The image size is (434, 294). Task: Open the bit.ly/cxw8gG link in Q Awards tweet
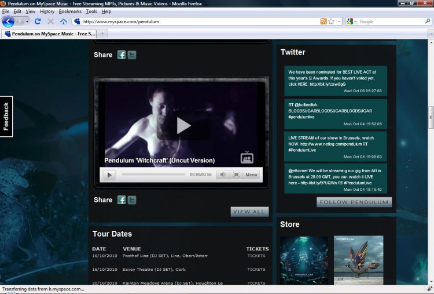point(328,84)
